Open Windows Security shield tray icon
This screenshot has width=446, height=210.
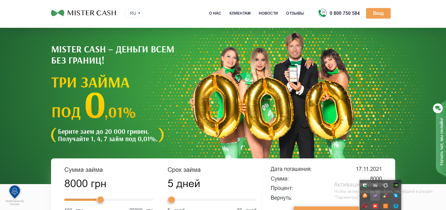[365, 185]
